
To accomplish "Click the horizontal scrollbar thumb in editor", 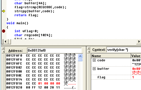I will click(x=10, y=42).
